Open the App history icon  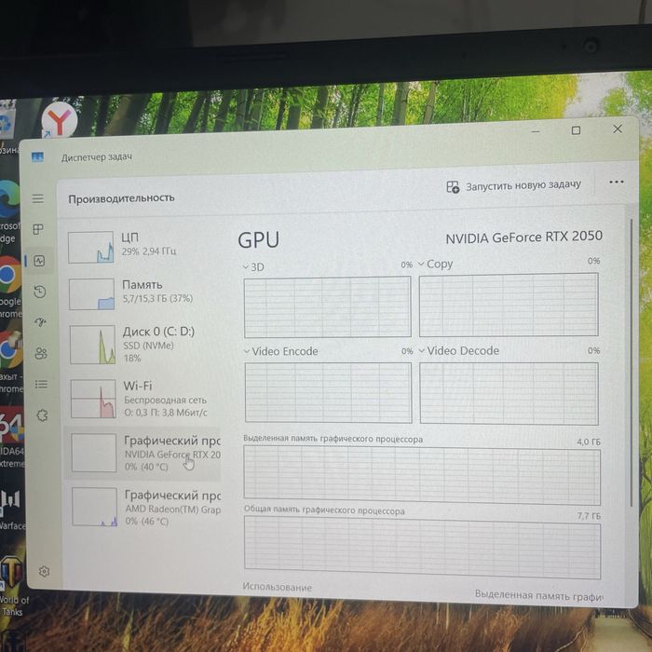pyautogui.click(x=40, y=292)
